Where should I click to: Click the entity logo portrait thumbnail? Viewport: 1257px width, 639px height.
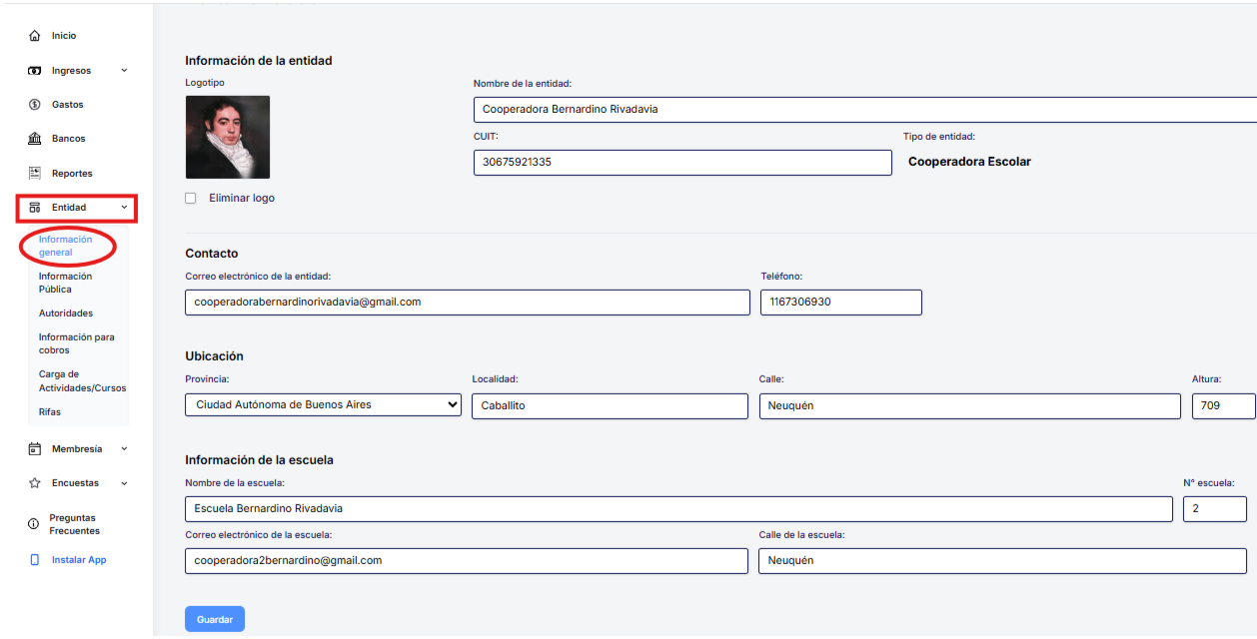pyautogui.click(x=228, y=137)
